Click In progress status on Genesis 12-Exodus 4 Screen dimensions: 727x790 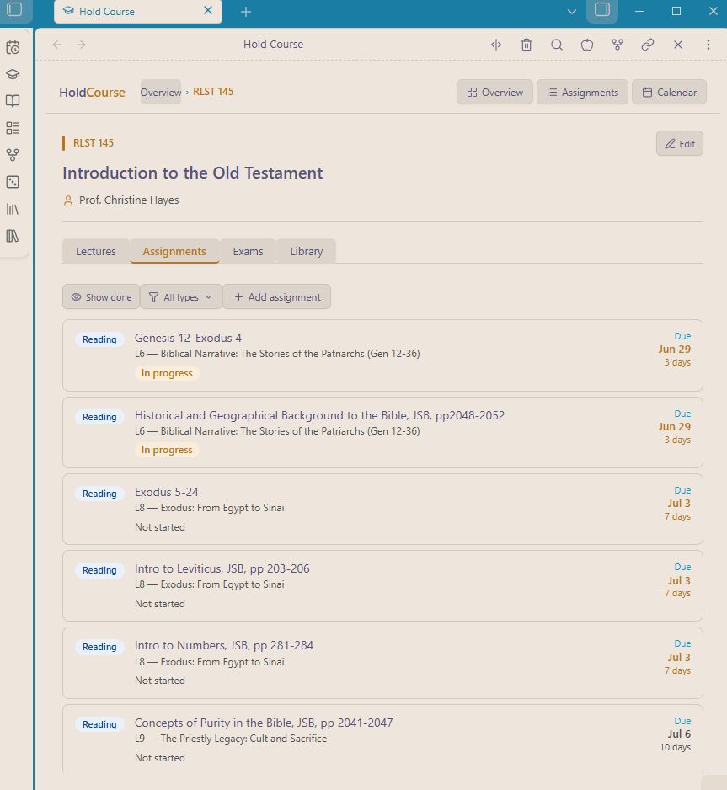tap(167, 373)
